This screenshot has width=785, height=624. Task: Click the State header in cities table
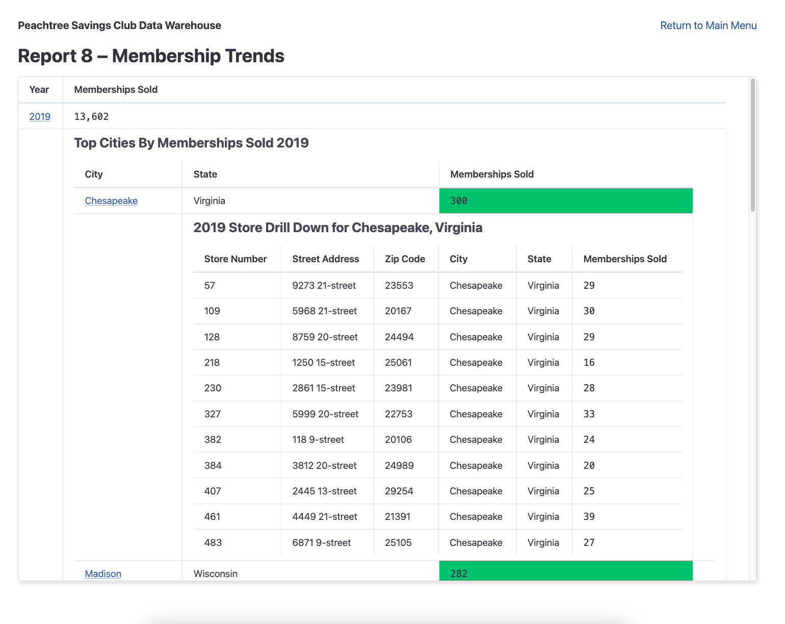click(x=205, y=174)
